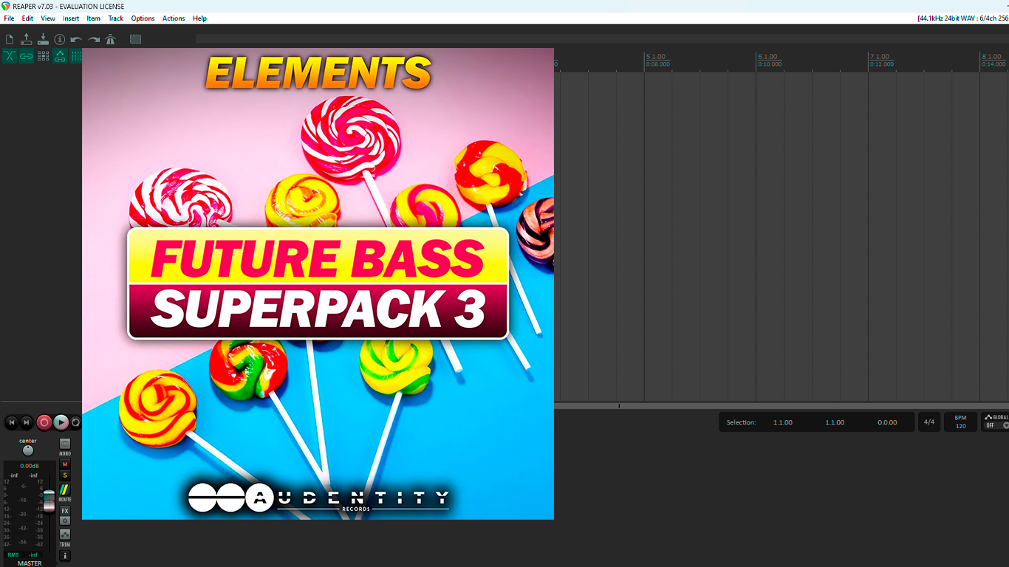
Task: Solo the master track with the S button
Action: (65, 475)
